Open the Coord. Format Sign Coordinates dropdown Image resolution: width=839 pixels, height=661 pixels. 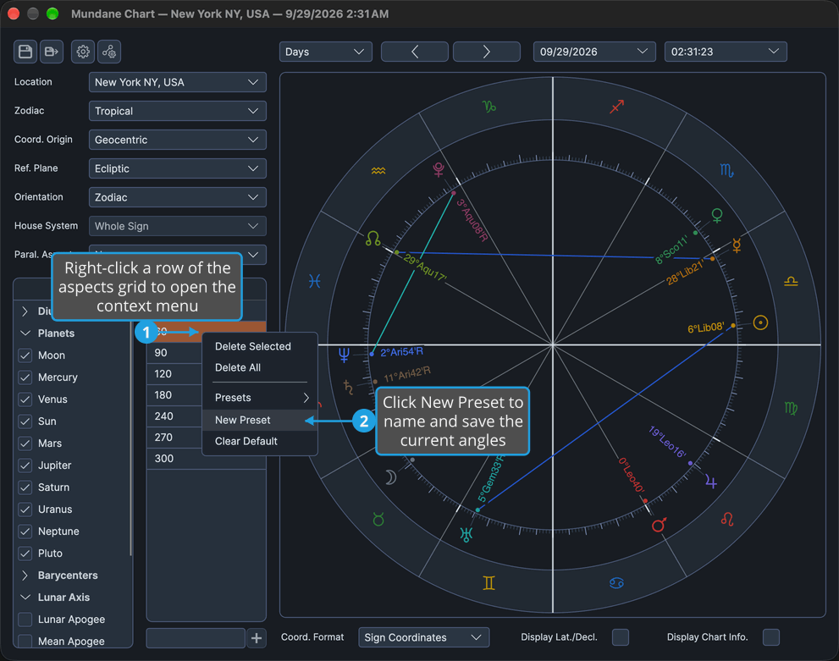click(424, 637)
